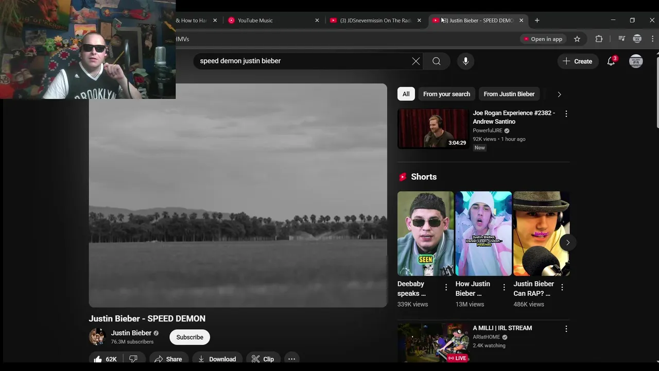Click the Create button

tap(578, 61)
